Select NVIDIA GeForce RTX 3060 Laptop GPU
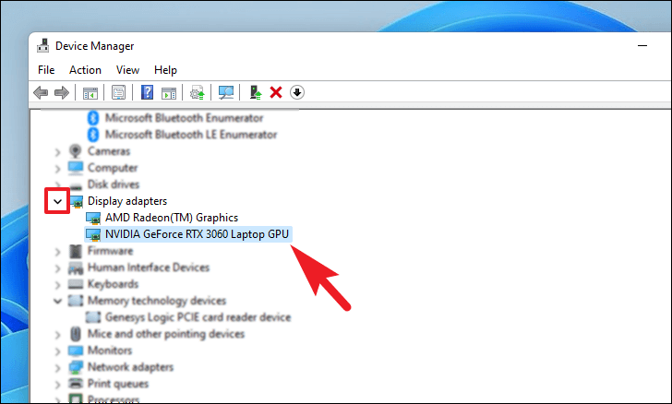 [x=198, y=234]
